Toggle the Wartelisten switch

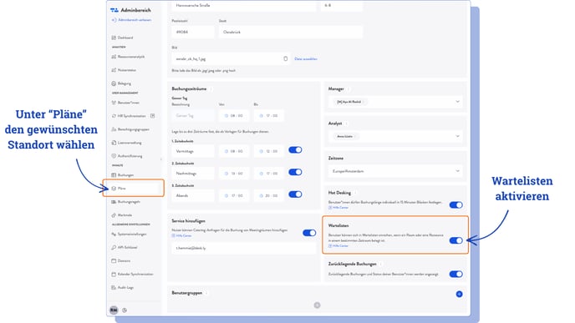[455, 240]
